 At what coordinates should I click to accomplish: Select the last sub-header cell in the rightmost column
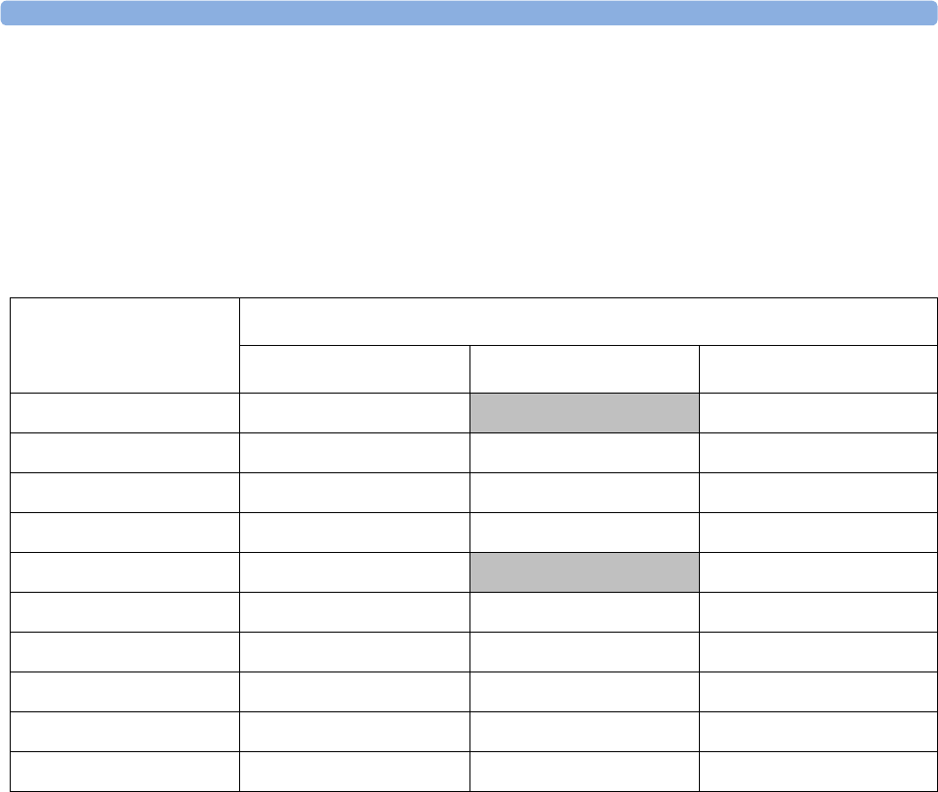click(x=818, y=369)
